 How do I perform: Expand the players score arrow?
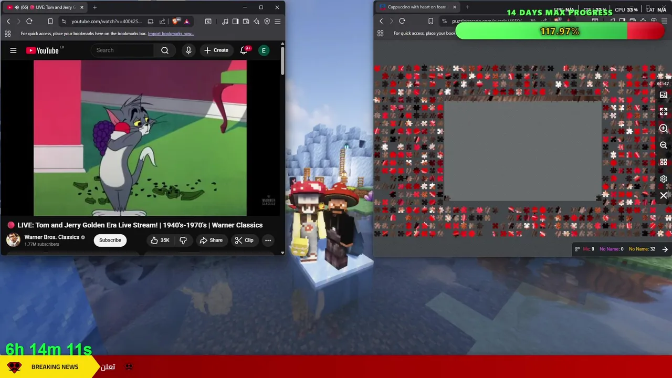pos(665,249)
